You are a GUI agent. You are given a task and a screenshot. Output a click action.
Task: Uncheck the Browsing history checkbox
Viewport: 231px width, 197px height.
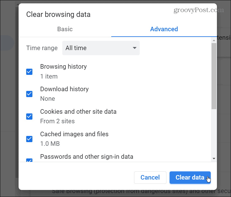(x=29, y=72)
